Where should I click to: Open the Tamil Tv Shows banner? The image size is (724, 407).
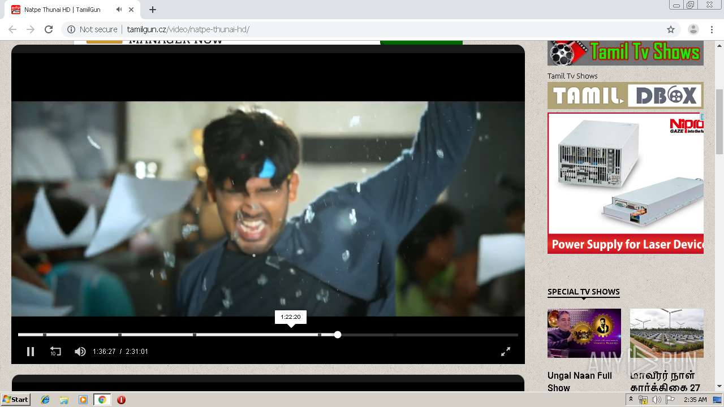coord(626,53)
